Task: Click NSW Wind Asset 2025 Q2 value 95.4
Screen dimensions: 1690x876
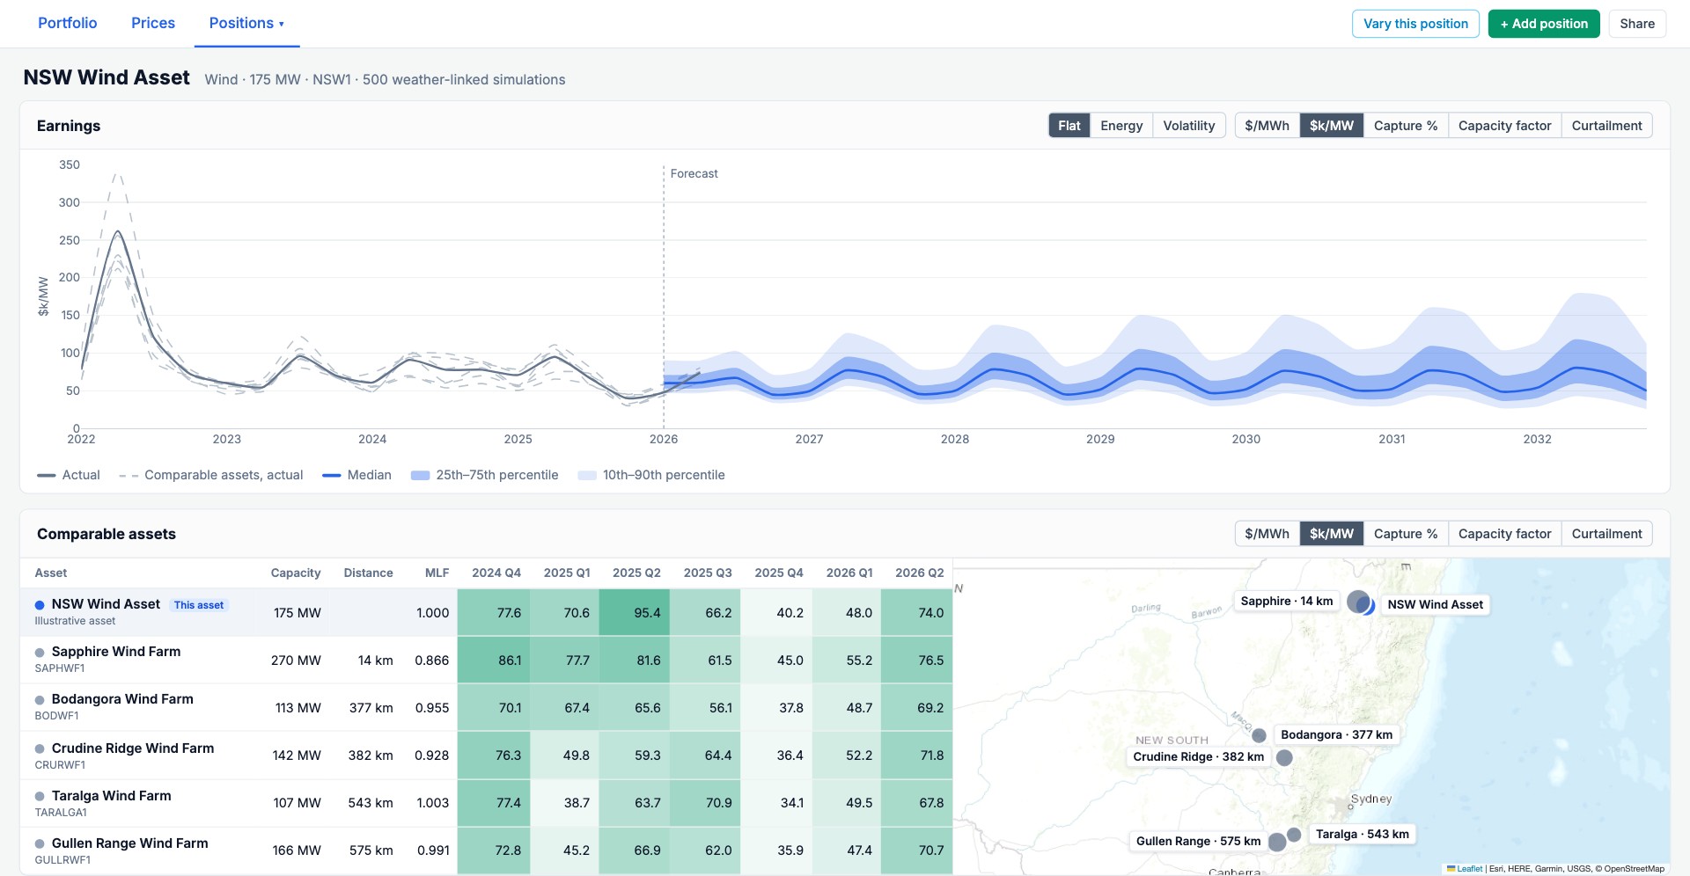Action: pyautogui.click(x=634, y=613)
